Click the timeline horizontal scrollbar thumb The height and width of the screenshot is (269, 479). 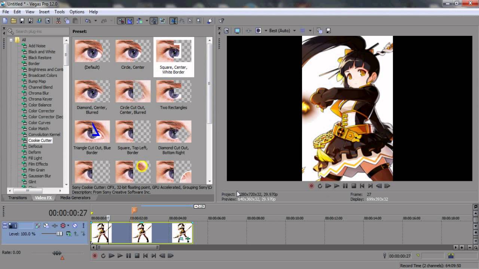point(128,247)
